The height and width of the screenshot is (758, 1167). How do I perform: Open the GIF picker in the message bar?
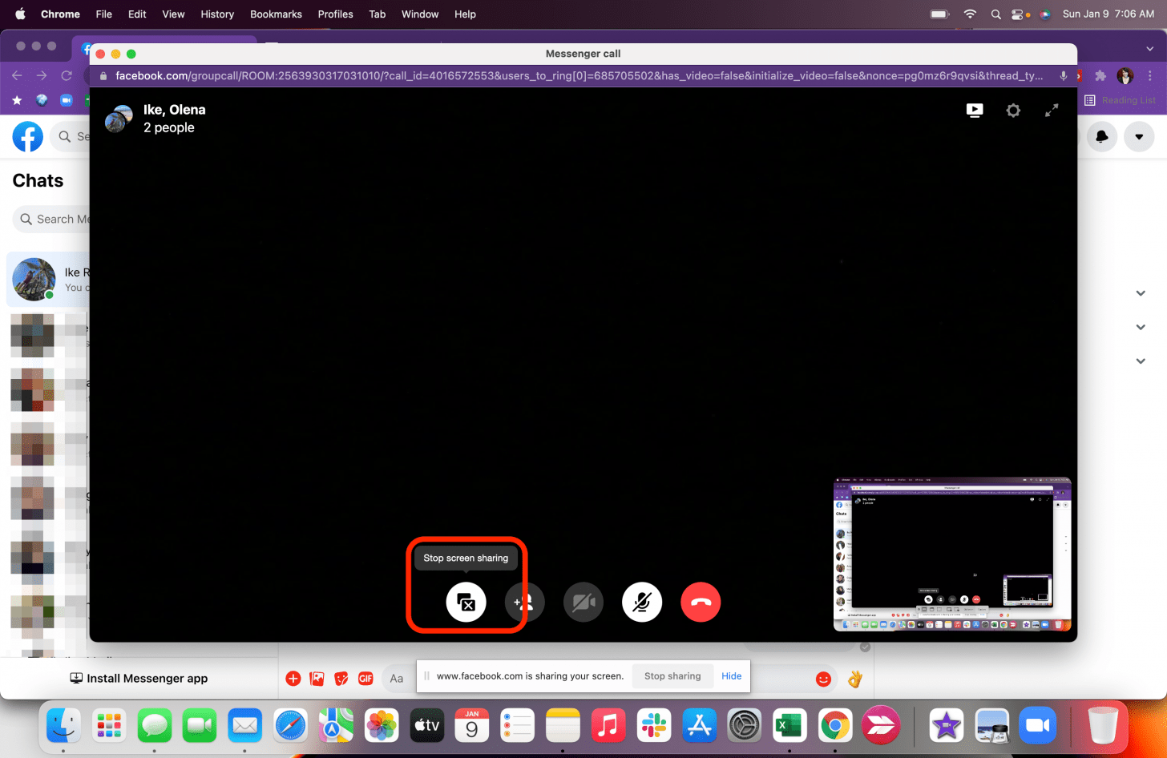[x=365, y=678]
